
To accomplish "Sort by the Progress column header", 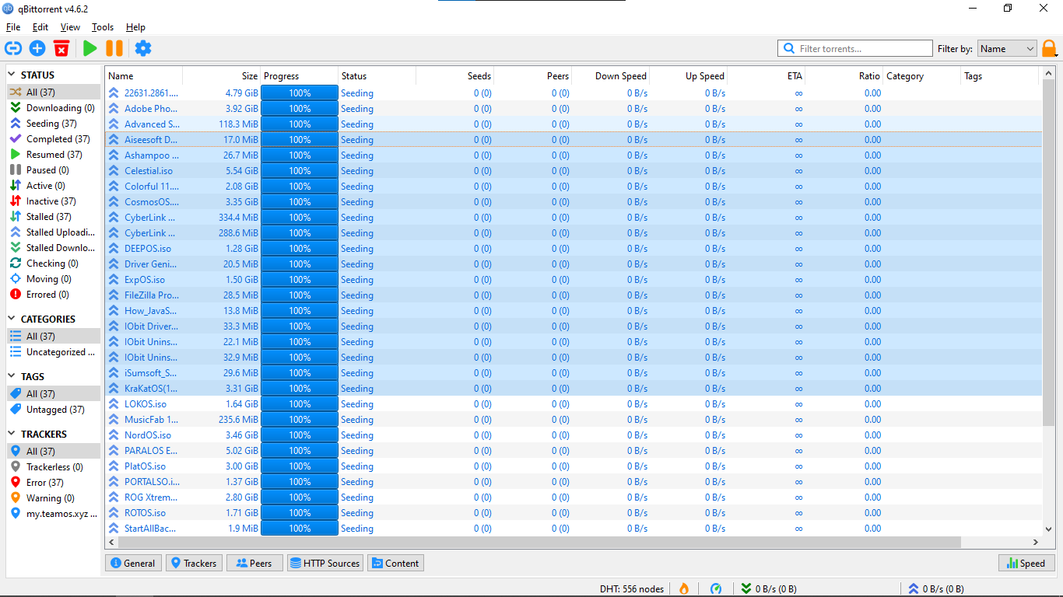I will click(x=300, y=76).
